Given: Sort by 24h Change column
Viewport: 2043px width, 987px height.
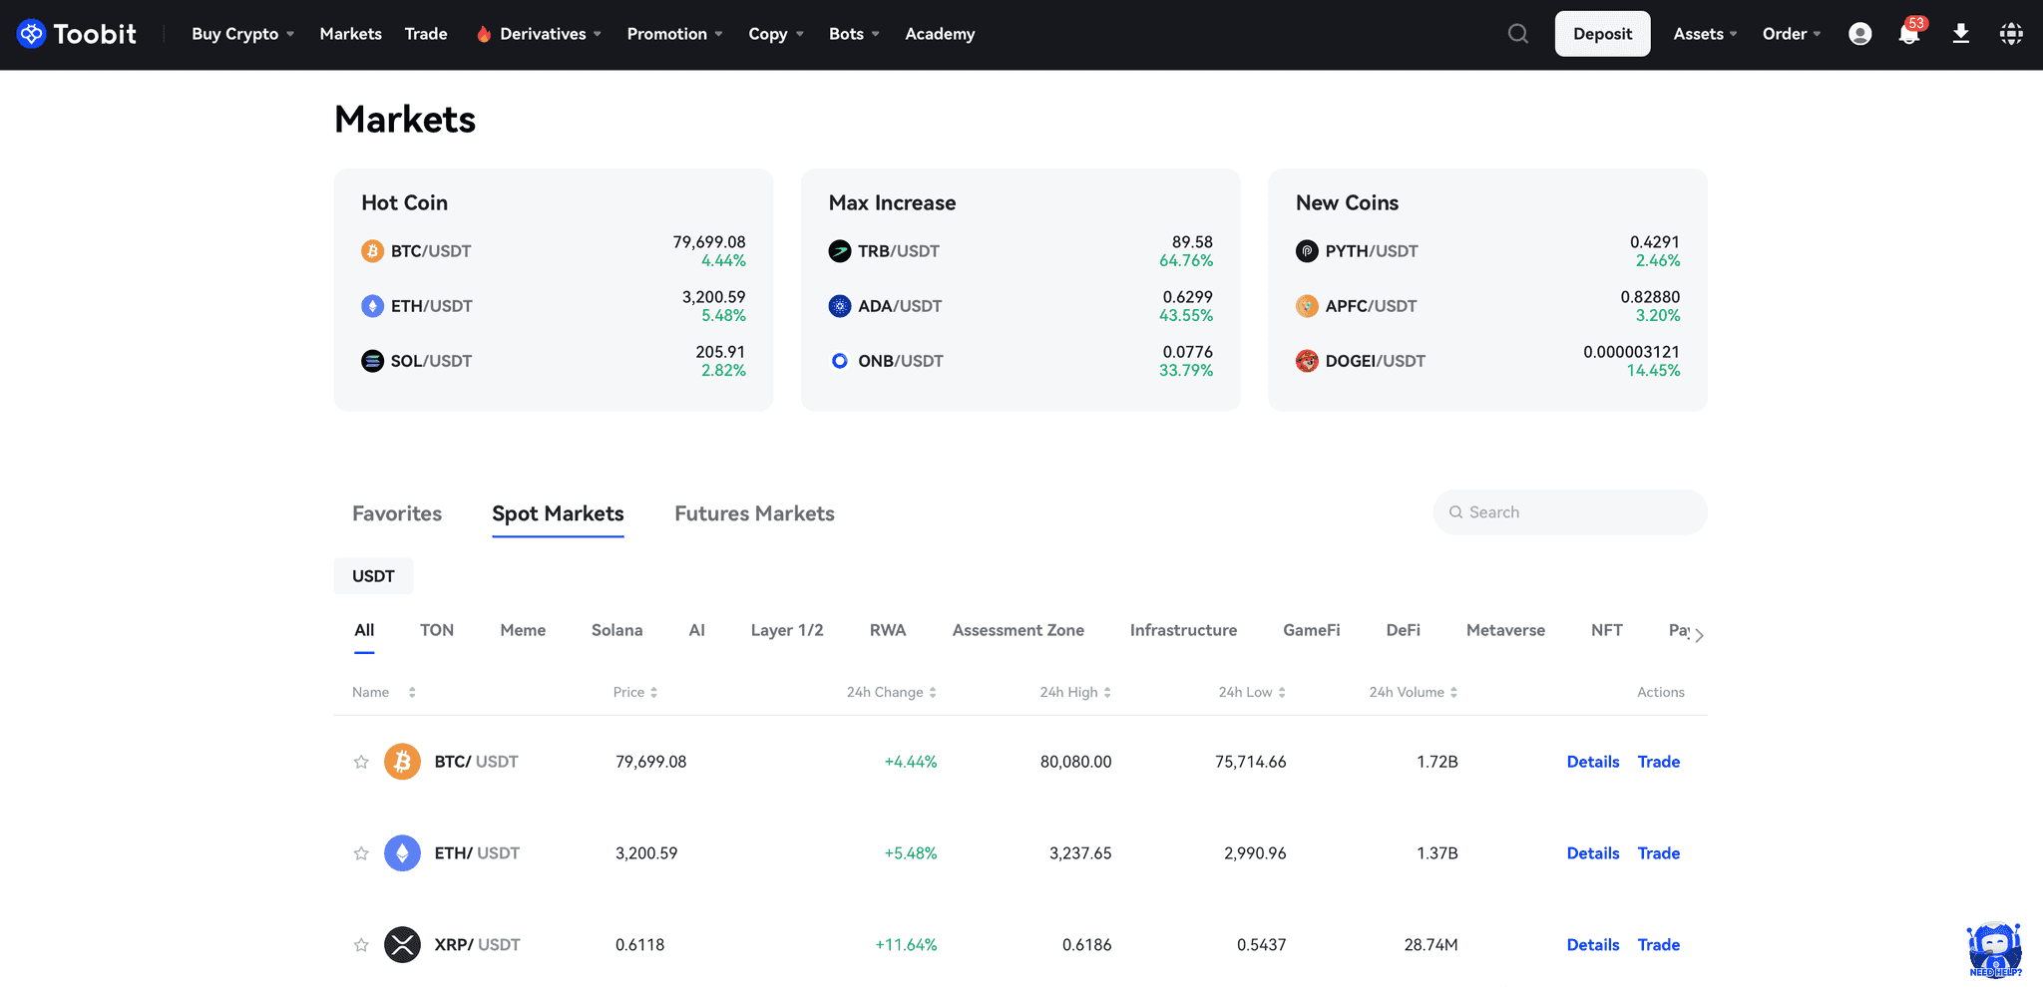Looking at the screenshot, I should (x=891, y=692).
